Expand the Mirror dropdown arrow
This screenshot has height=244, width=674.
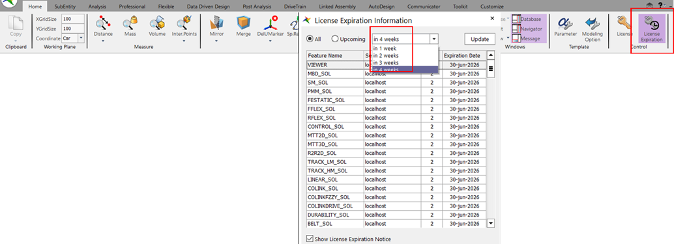pyautogui.click(x=216, y=41)
